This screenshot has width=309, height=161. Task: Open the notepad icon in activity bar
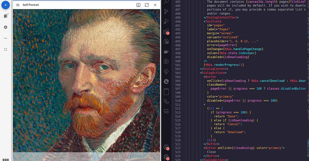coord(166,91)
